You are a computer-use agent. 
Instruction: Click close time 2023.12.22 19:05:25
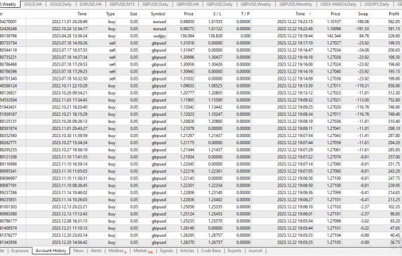(295, 242)
